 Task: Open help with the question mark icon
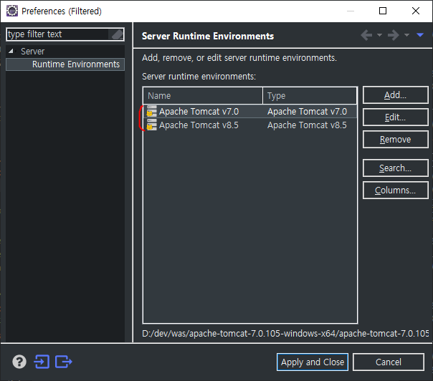19,362
